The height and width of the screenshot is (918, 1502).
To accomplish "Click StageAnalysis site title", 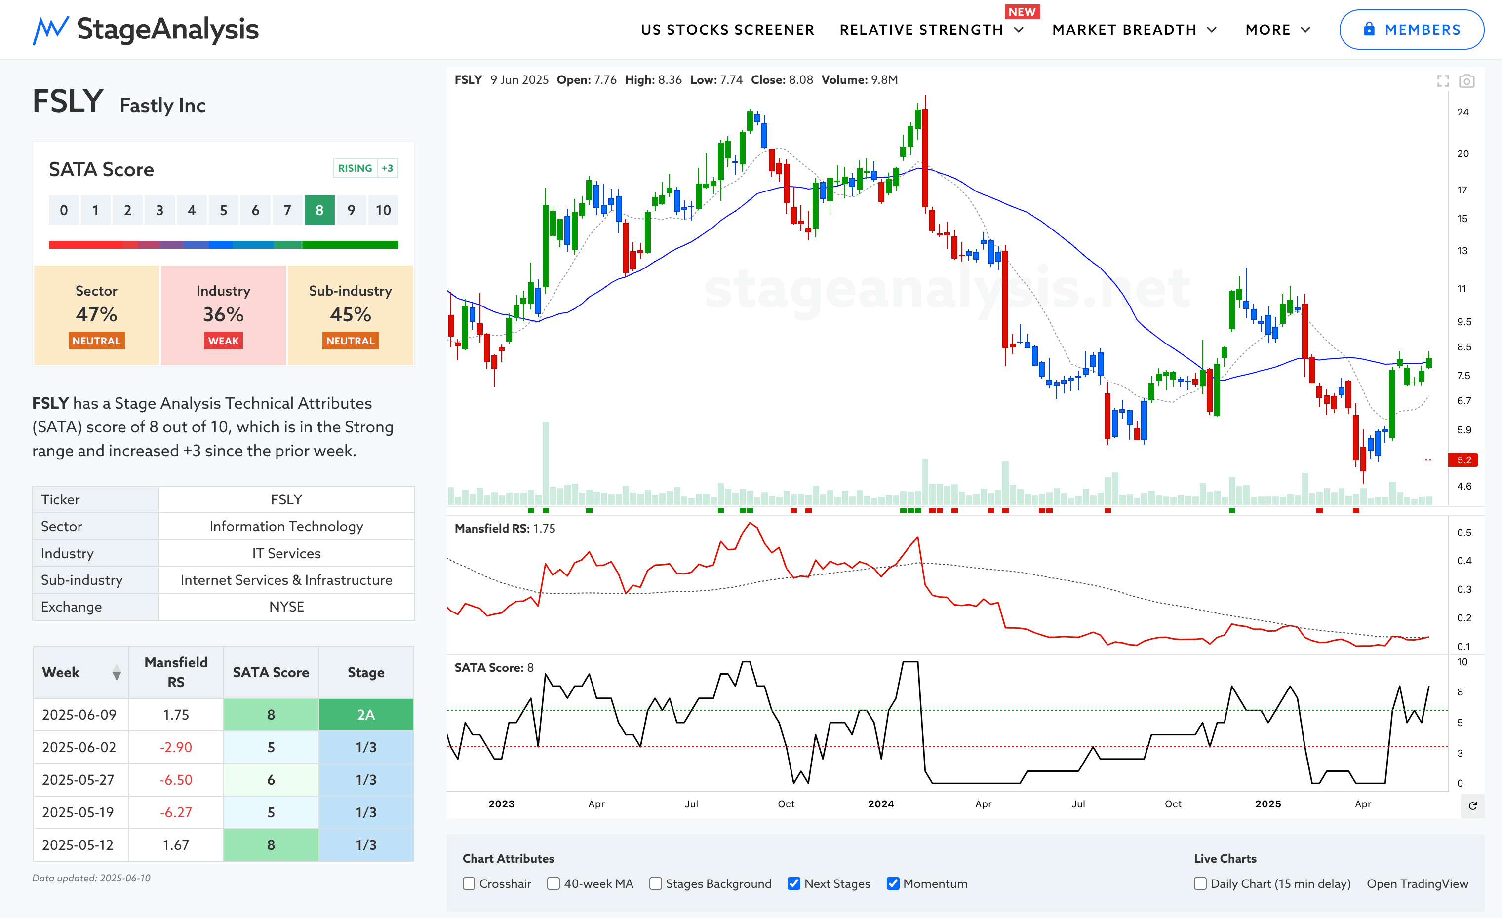I will click(x=168, y=29).
